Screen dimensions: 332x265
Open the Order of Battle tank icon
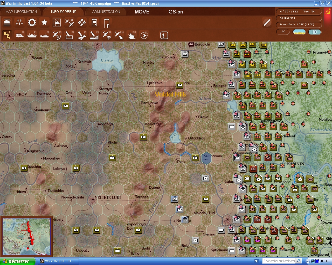click(7, 23)
